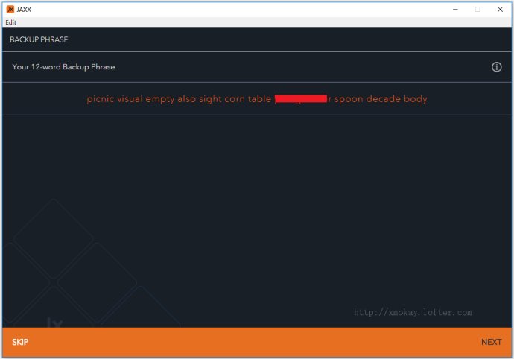Click the BACKUP PHRASE heading
514x359 pixels.
click(x=39, y=39)
